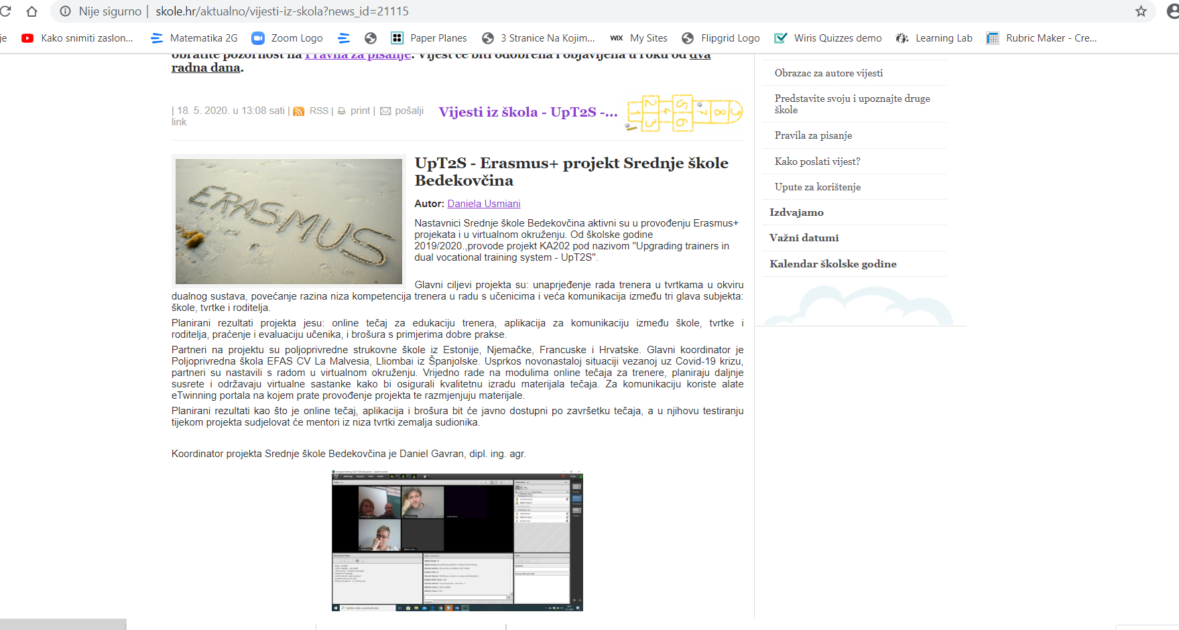Click the printer icon
This screenshot has height=630, width=1179.
point(342,111)
